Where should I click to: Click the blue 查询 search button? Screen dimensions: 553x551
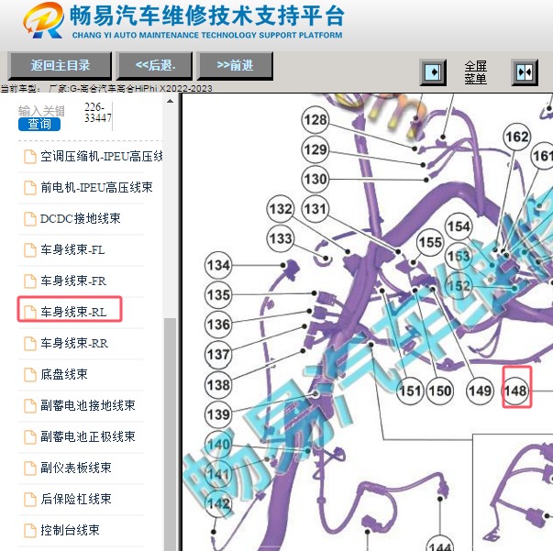tap(39, 124)
